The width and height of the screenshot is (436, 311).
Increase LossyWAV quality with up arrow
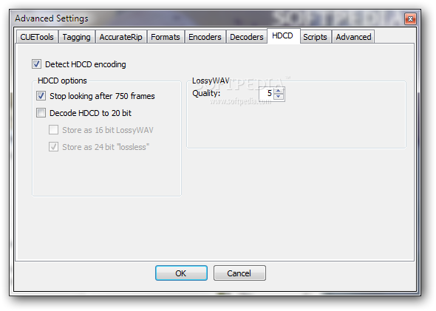tap(279, 91)
